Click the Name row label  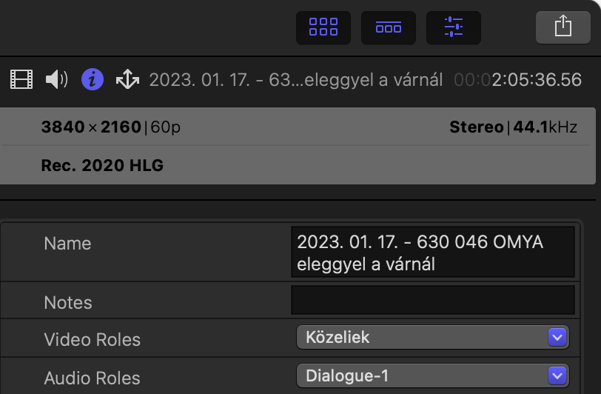67,244
